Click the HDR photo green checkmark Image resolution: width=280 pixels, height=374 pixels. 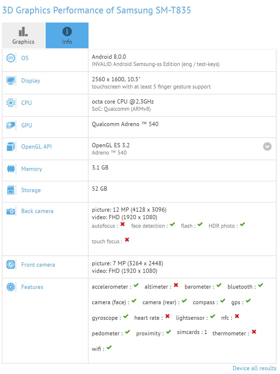point(242,224)
